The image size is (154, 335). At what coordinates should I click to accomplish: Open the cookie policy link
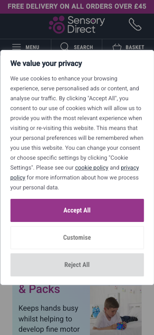(92, 168)
